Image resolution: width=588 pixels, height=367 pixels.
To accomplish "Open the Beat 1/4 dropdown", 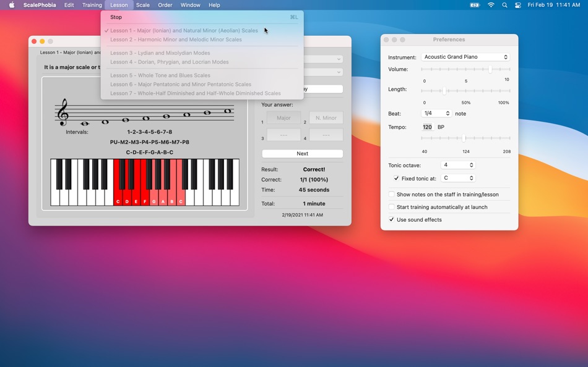I will tap(436, 113).
